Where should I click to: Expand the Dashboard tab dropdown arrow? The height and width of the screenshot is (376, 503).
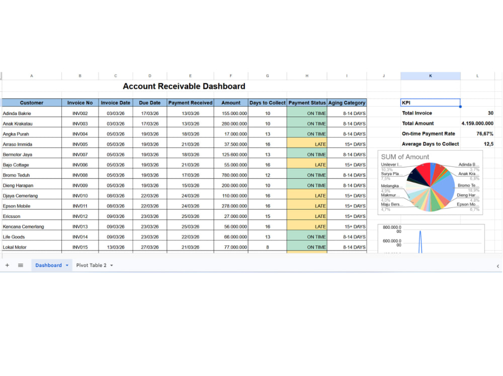point(67,265)
